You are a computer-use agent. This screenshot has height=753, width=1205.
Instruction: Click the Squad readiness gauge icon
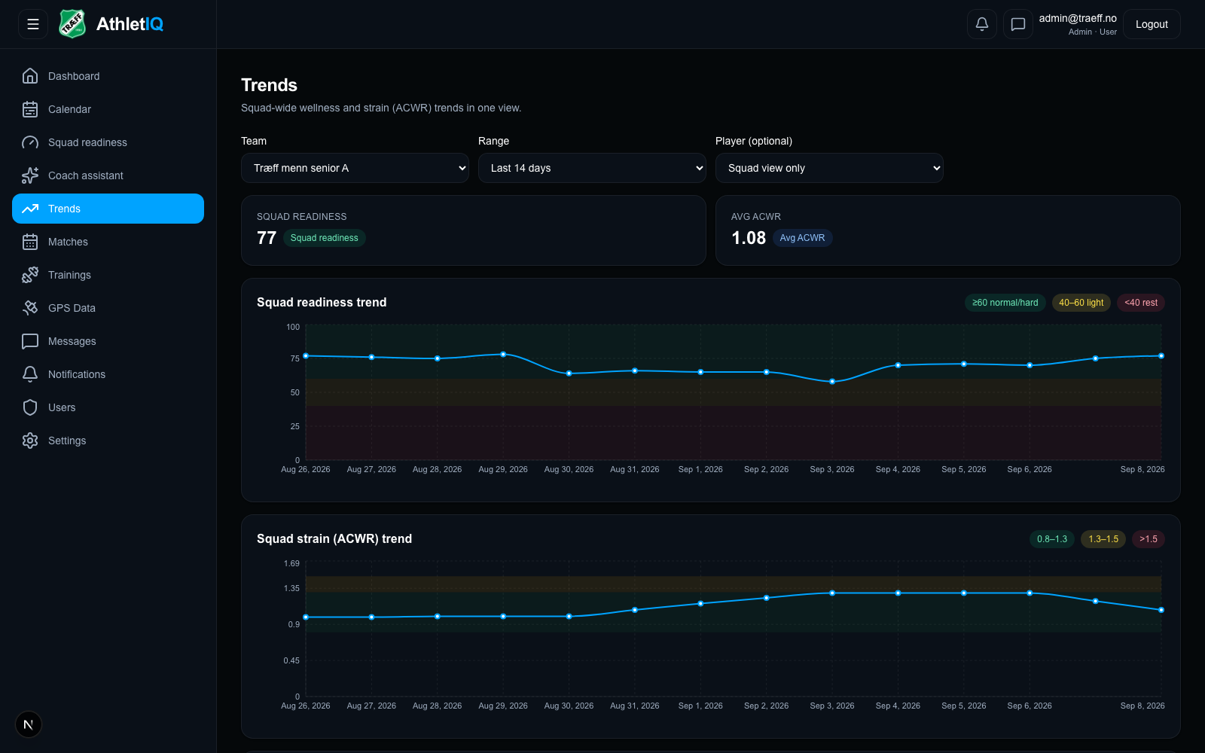(x=30, y=142)
